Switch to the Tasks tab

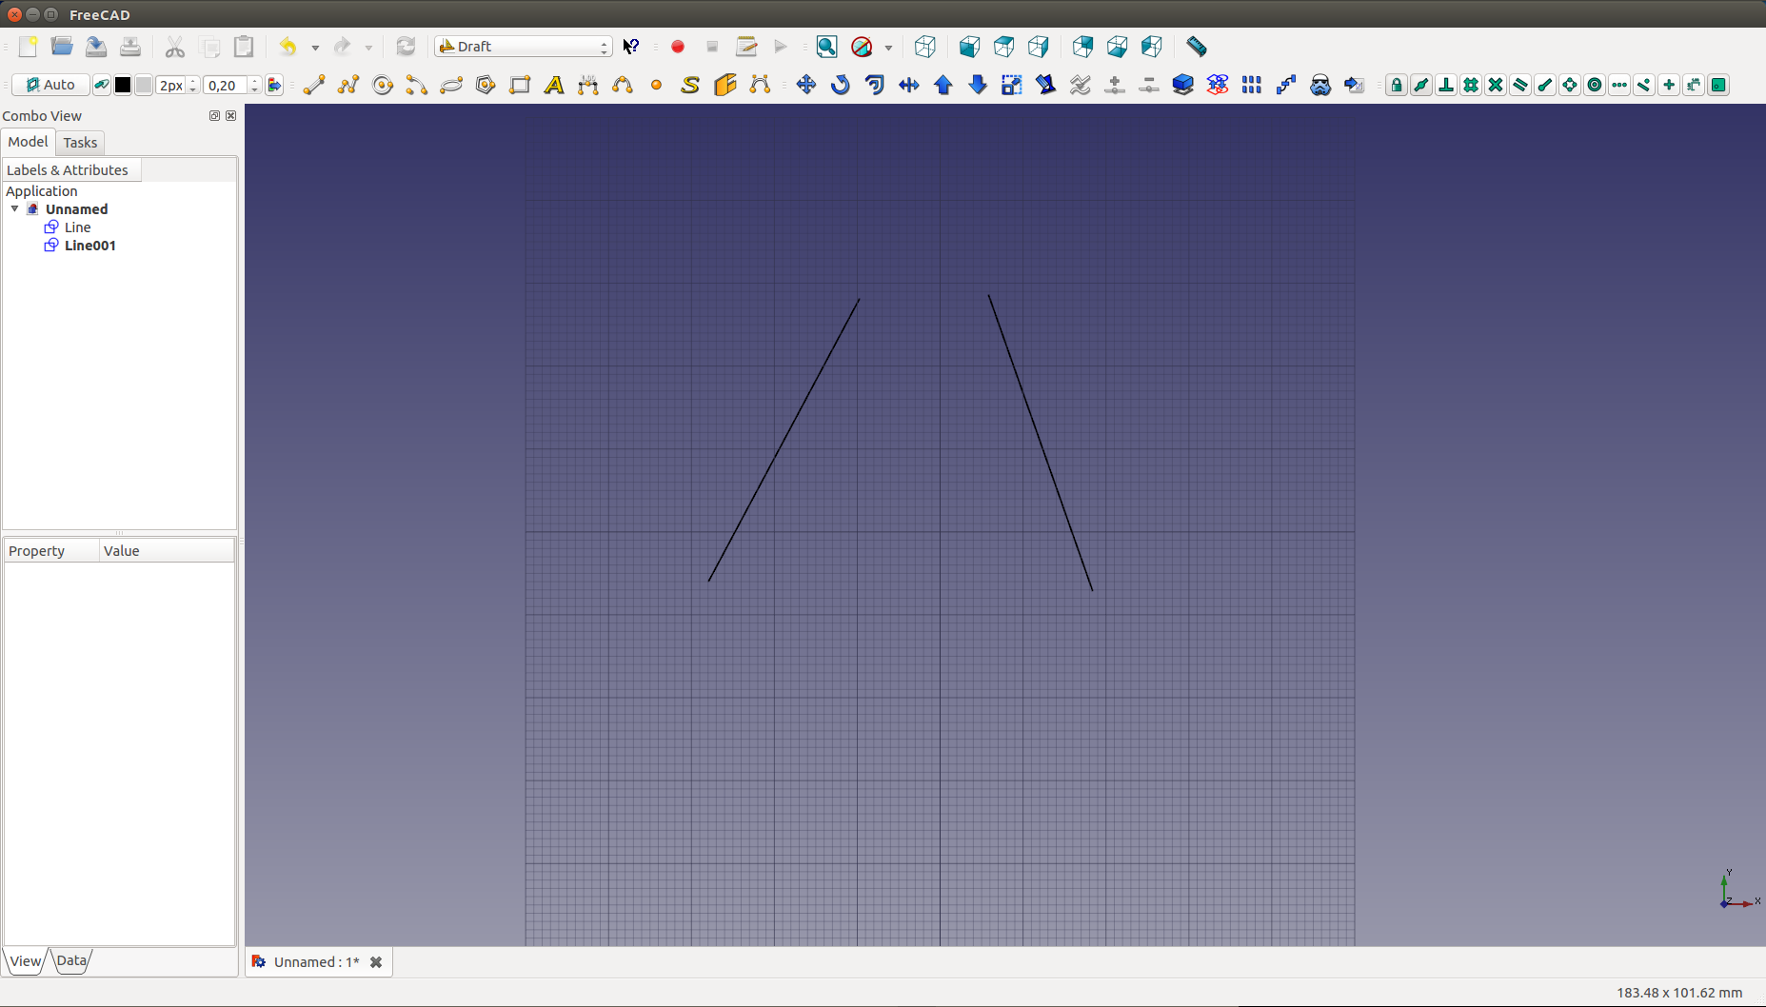80,143
